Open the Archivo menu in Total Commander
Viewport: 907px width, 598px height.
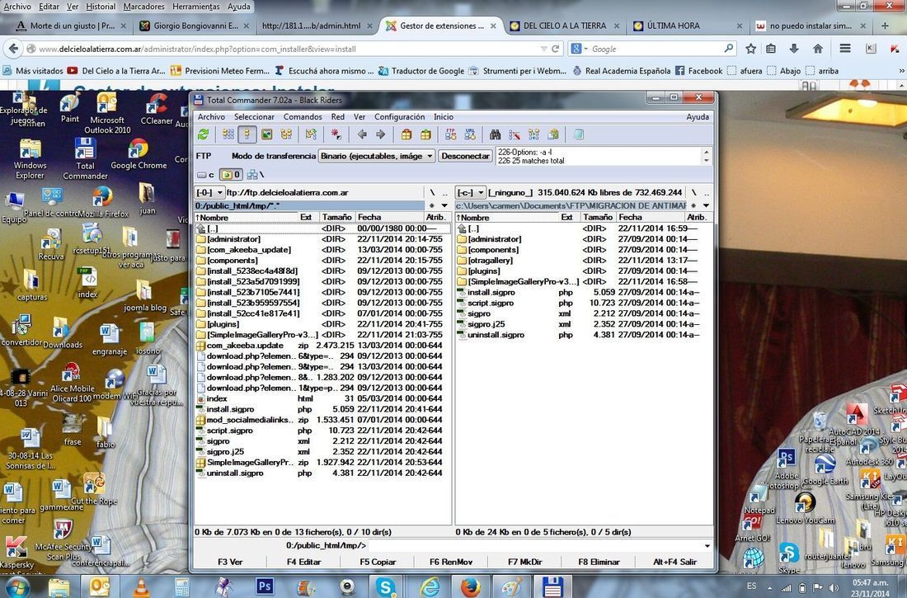[211, 117]
